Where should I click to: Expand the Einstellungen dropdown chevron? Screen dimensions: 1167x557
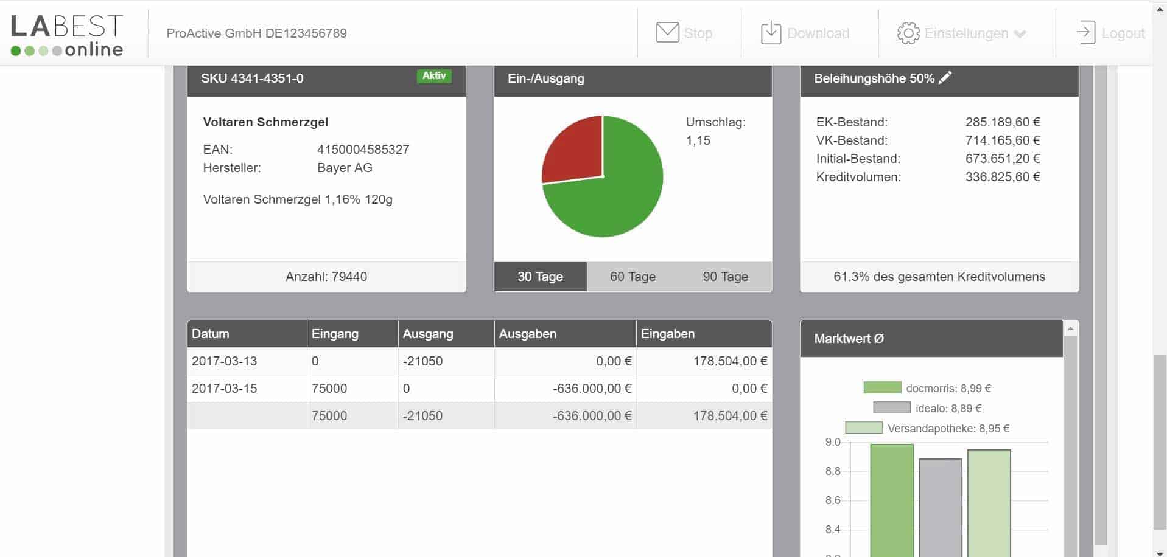1020,34
